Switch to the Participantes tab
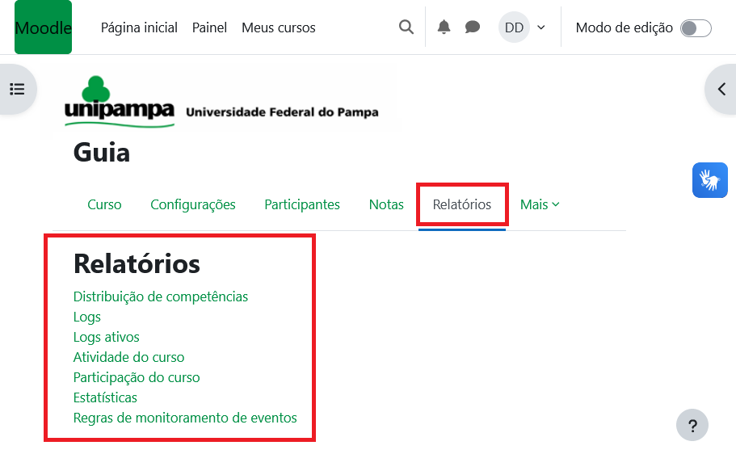The width and height of the screenshot is (736, 454). [302, 205]
